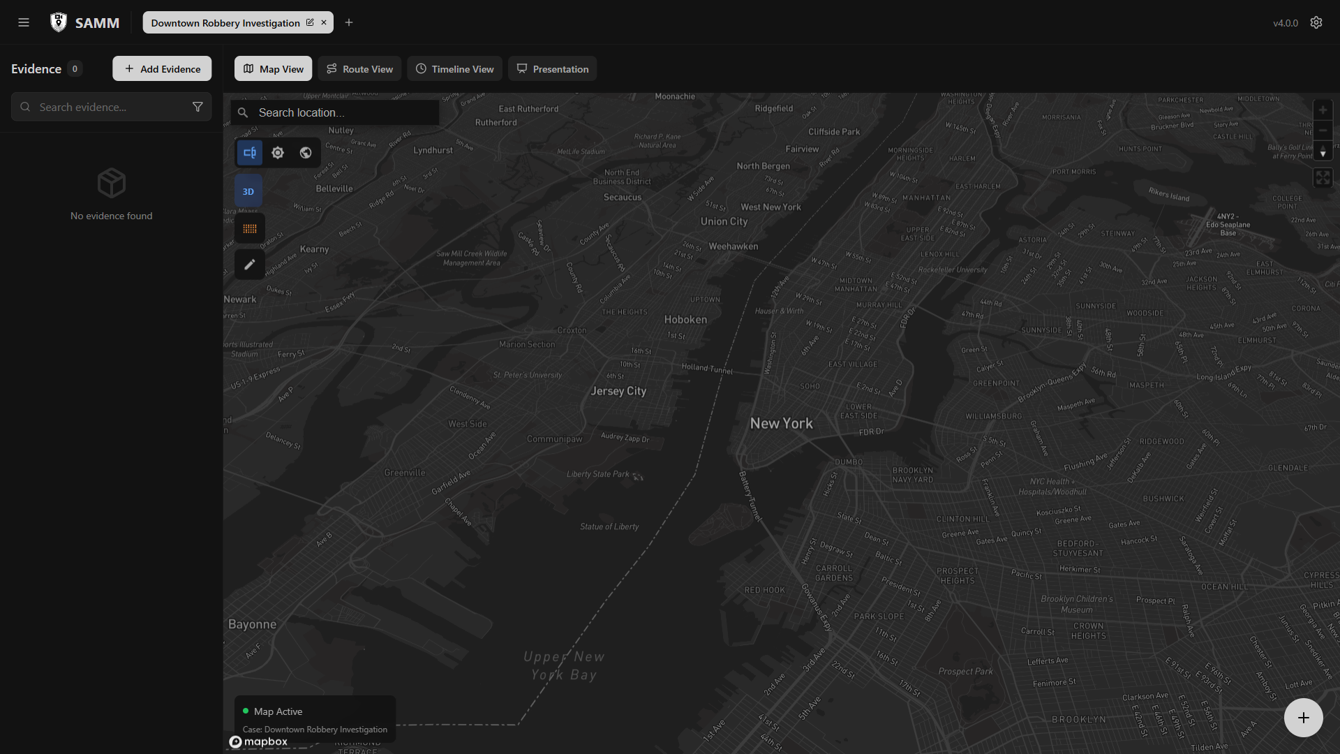
Task: Open the evidence filter icon
Action: [198, 107]
